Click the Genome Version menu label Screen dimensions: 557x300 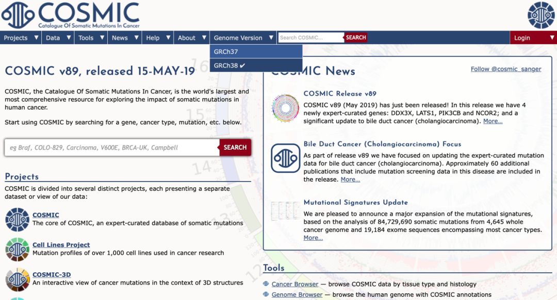coord(238,38)
